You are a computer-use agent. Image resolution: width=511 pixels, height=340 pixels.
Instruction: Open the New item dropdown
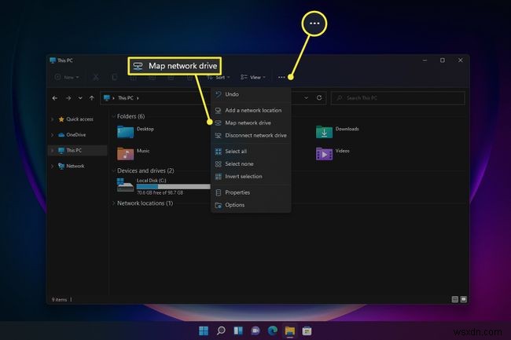point(67,77)
